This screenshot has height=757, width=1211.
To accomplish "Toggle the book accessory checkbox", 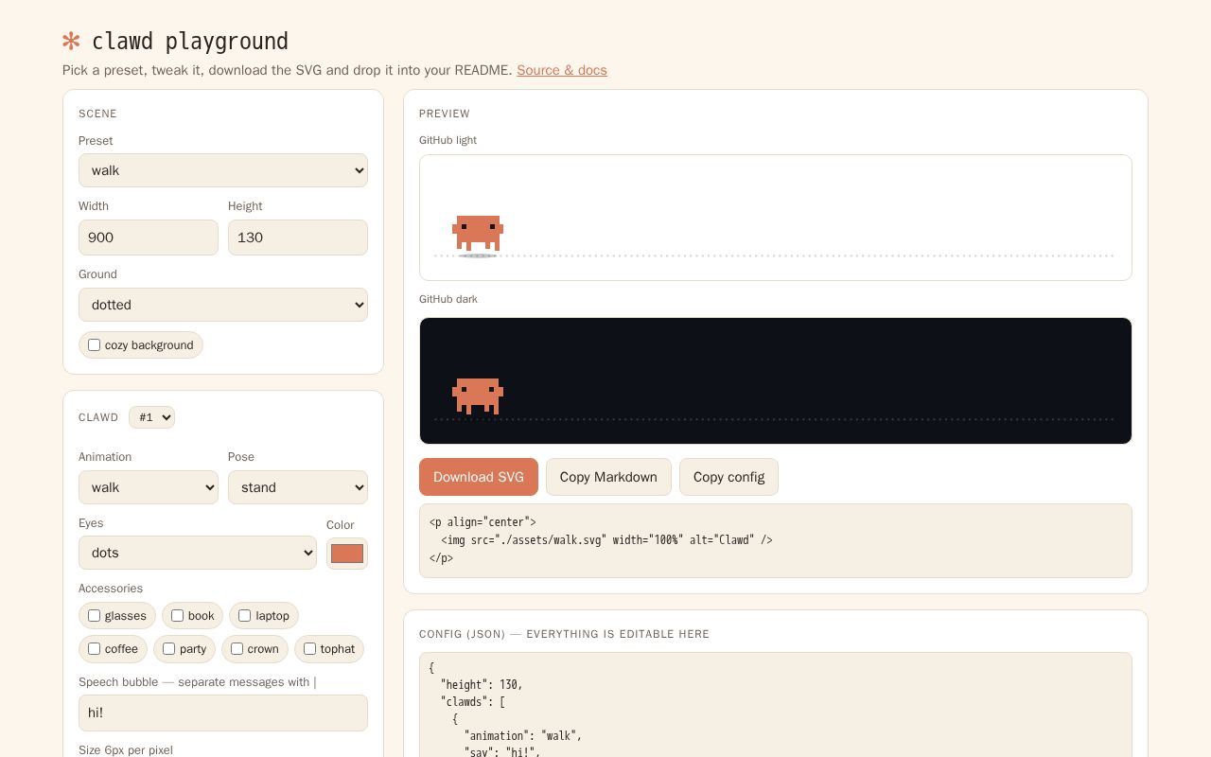I will 177,616.
